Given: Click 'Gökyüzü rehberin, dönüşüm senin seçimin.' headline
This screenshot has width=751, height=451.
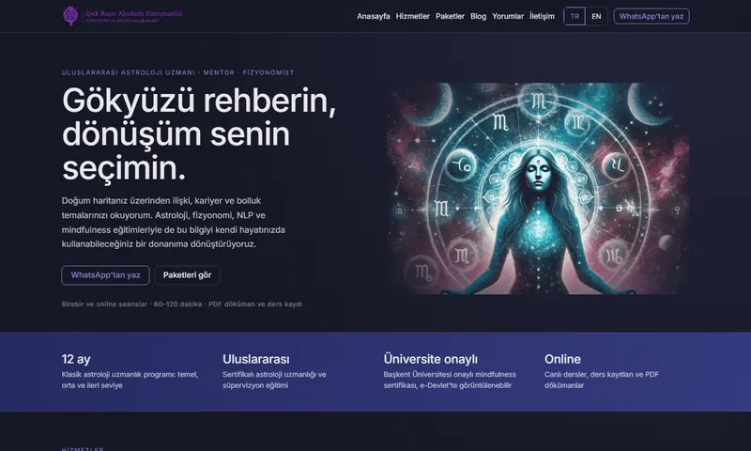Looking at the screenshot, I should pos(199,134).
